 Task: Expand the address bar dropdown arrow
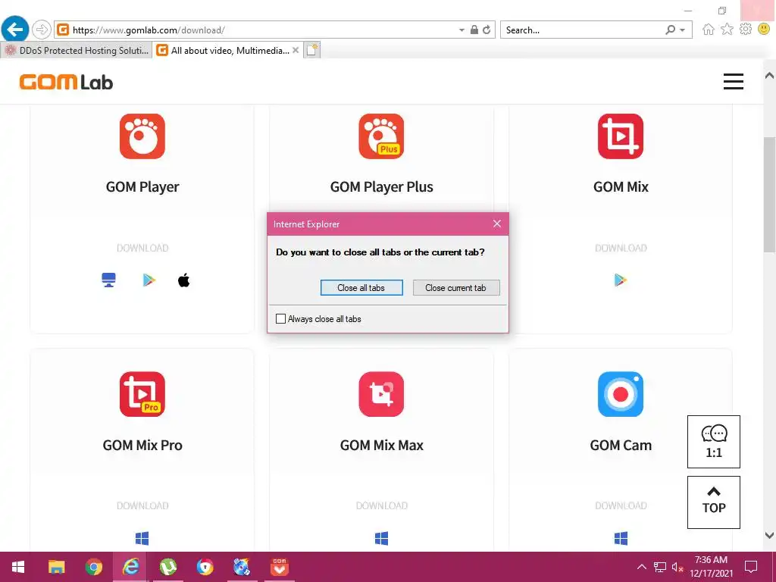pyautogui.click(x=462, y=30)
